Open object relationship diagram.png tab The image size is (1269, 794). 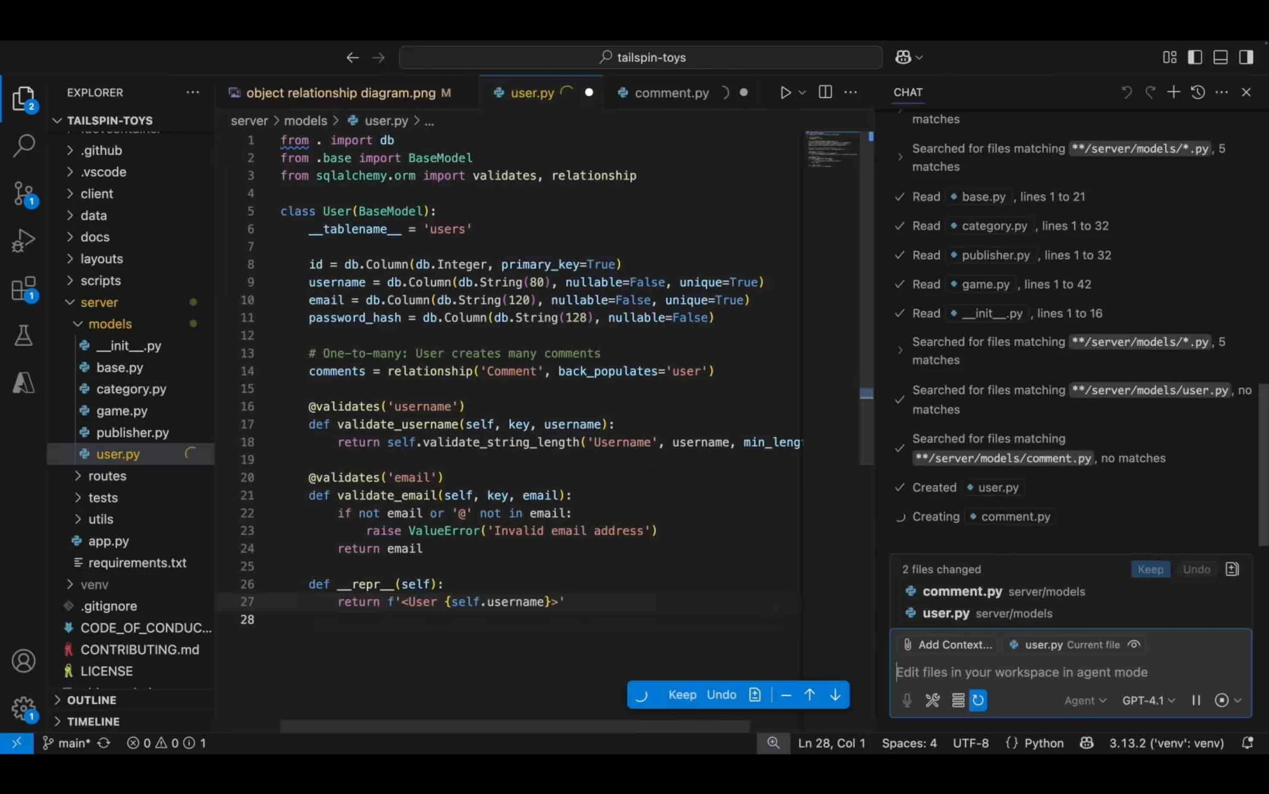pos(341,93)
